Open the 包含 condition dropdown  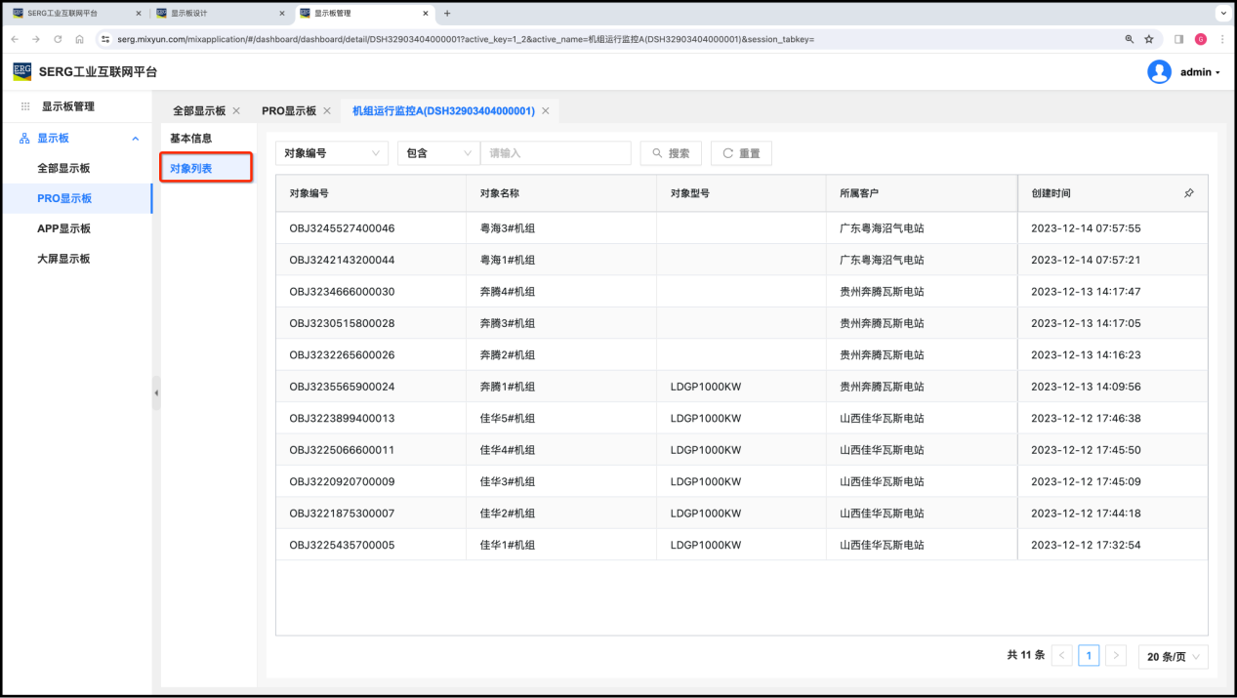[x=437, y=153]
